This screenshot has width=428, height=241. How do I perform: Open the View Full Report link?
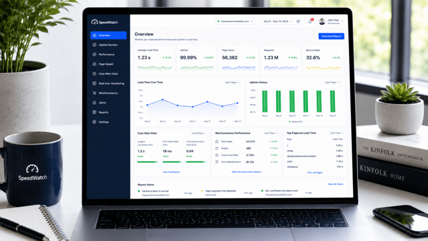tap(171, 172)
